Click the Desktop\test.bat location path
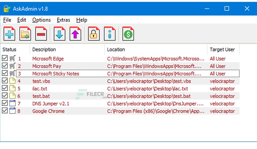 click(149, 96)
